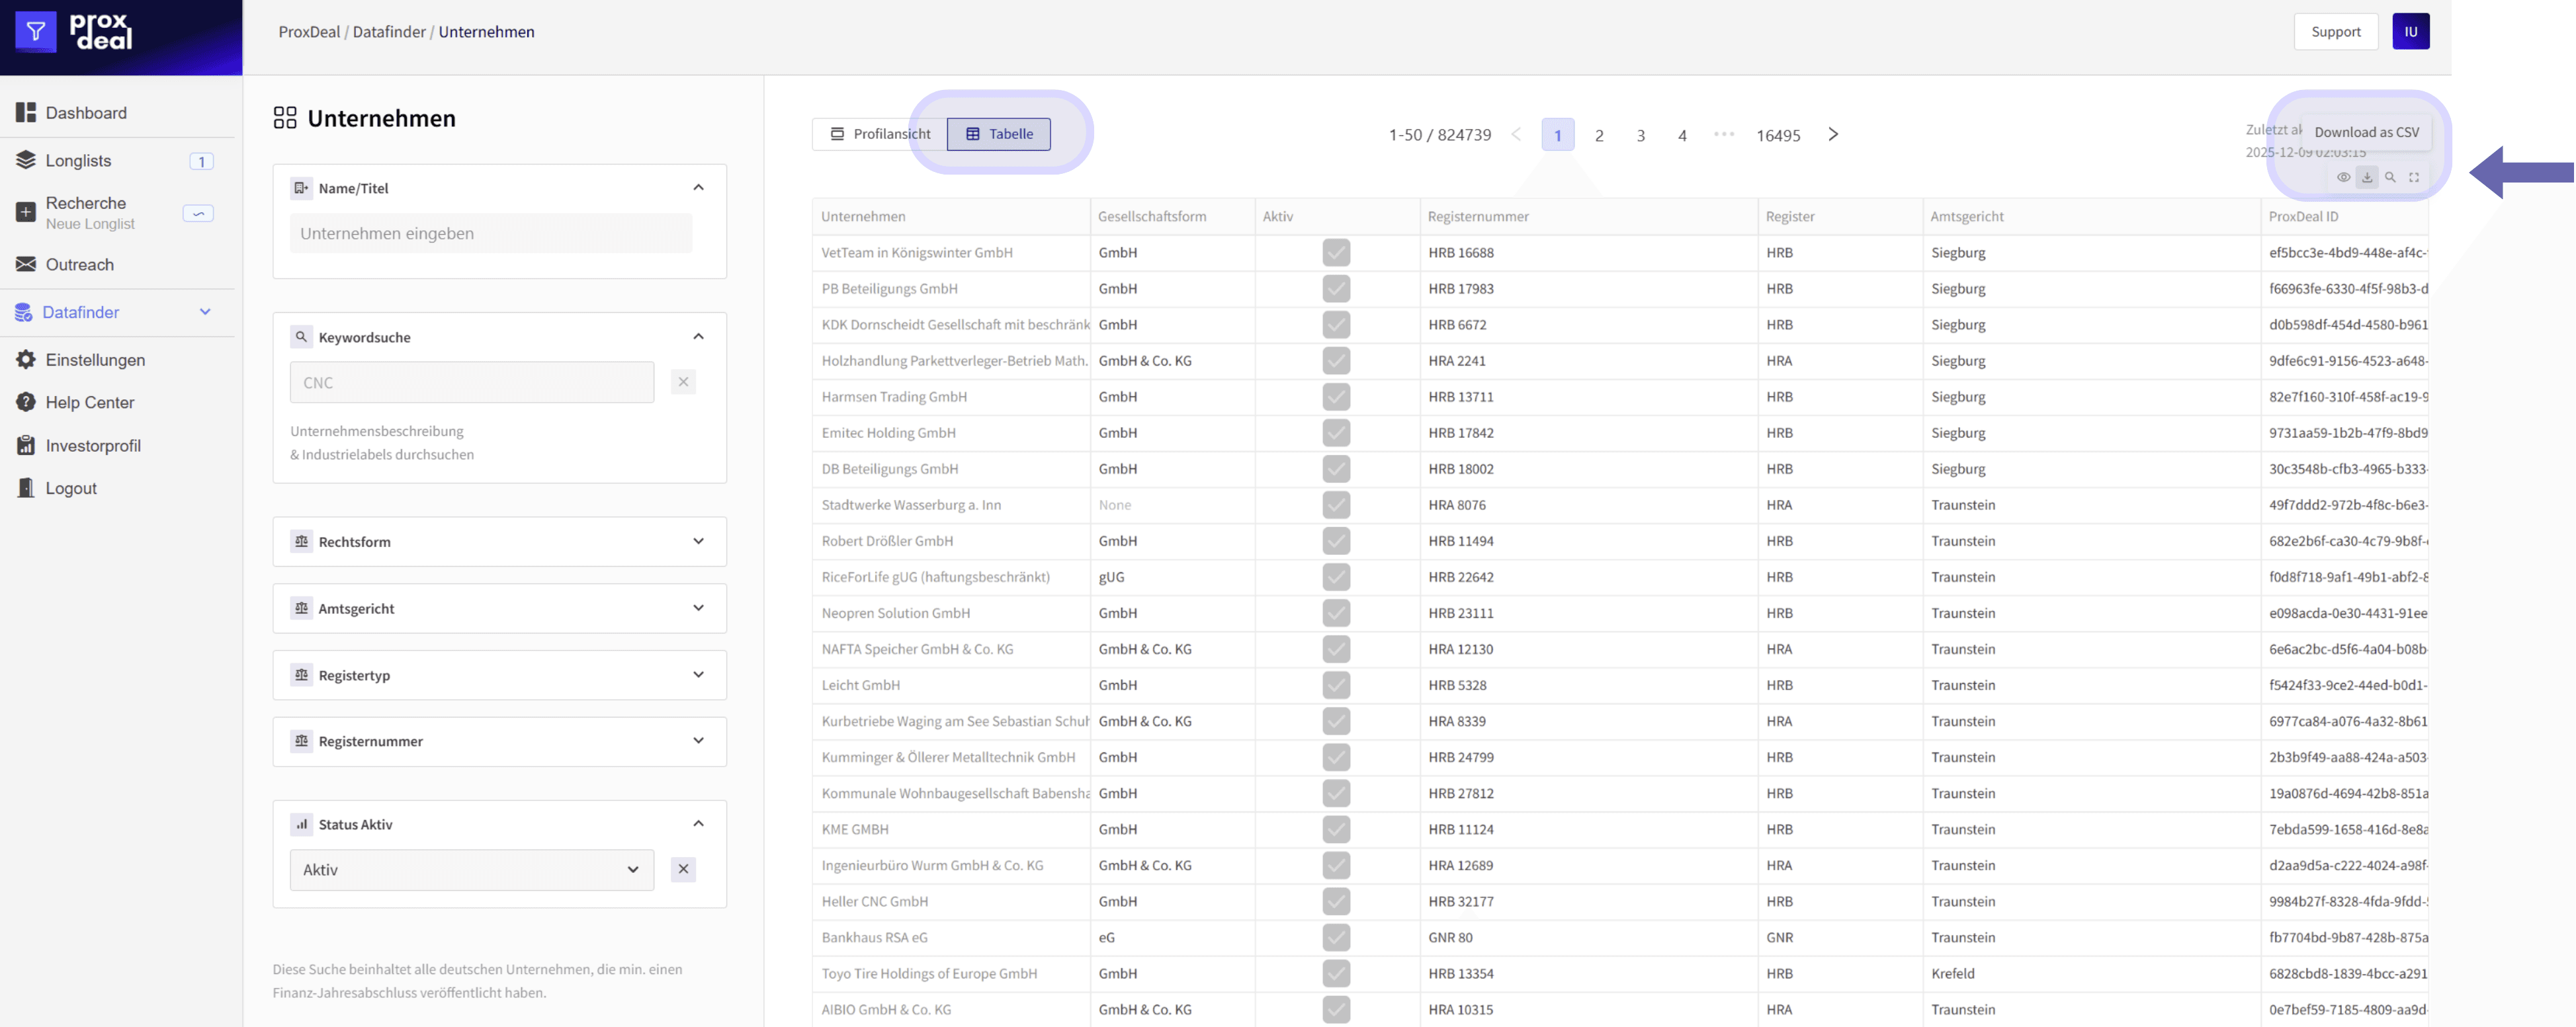Click the download as CSV icon
Screen dimensions: 2576x1027
[x=2366, y=177]
